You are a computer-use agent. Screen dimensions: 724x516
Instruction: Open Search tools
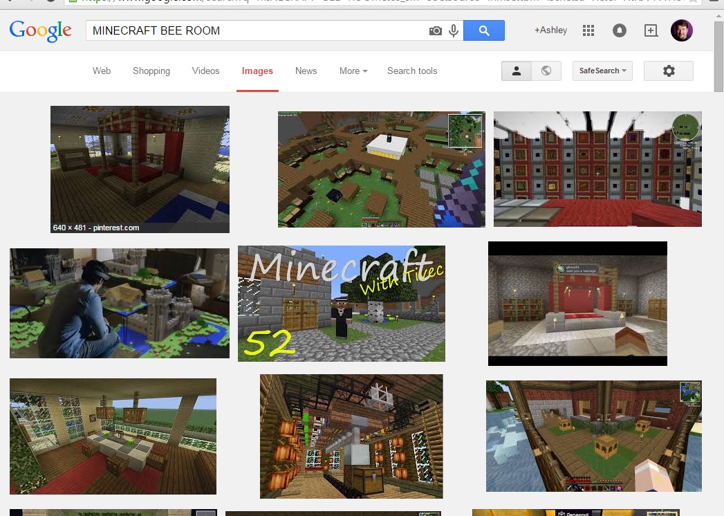pos(412,71)
